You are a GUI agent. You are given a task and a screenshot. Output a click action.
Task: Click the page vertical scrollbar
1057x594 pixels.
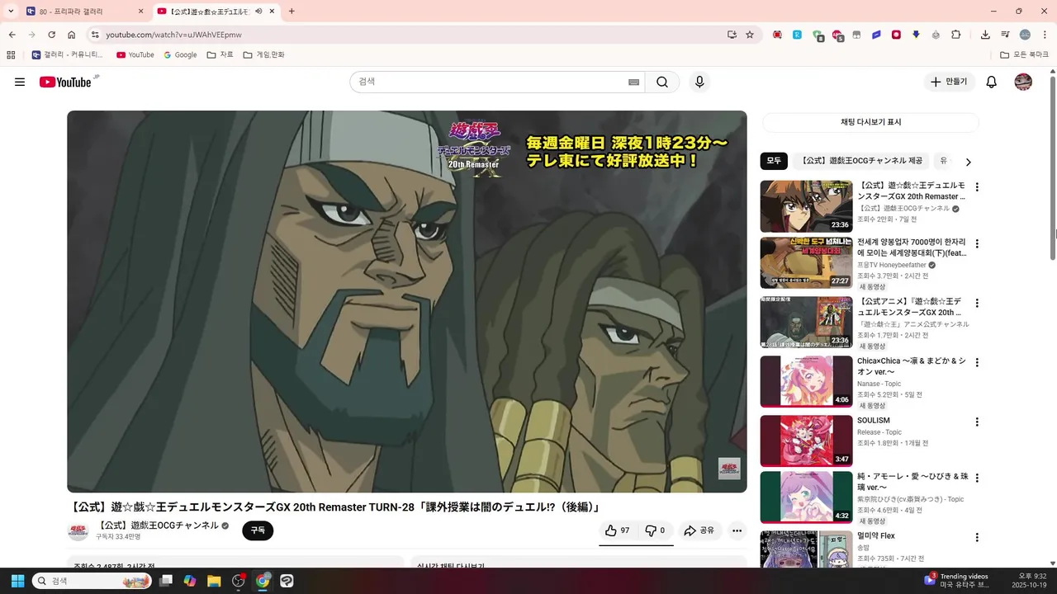point(1053,167)
